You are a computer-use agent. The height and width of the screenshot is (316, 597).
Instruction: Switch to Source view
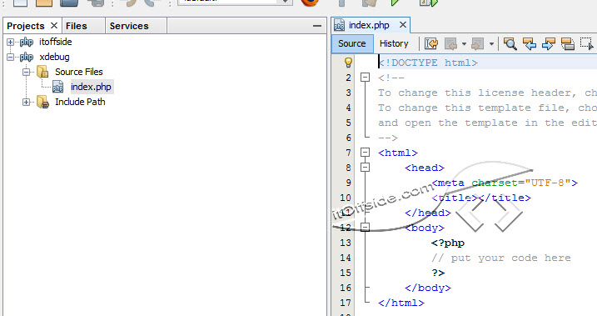(352, 43)
